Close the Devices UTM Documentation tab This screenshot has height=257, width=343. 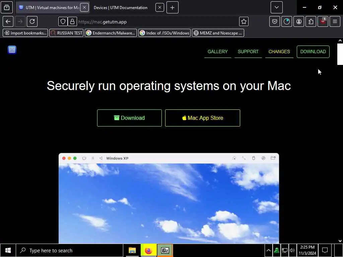[160, 7]
